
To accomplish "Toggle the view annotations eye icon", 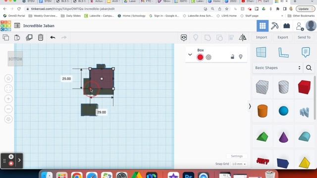I will click(184, 38).
